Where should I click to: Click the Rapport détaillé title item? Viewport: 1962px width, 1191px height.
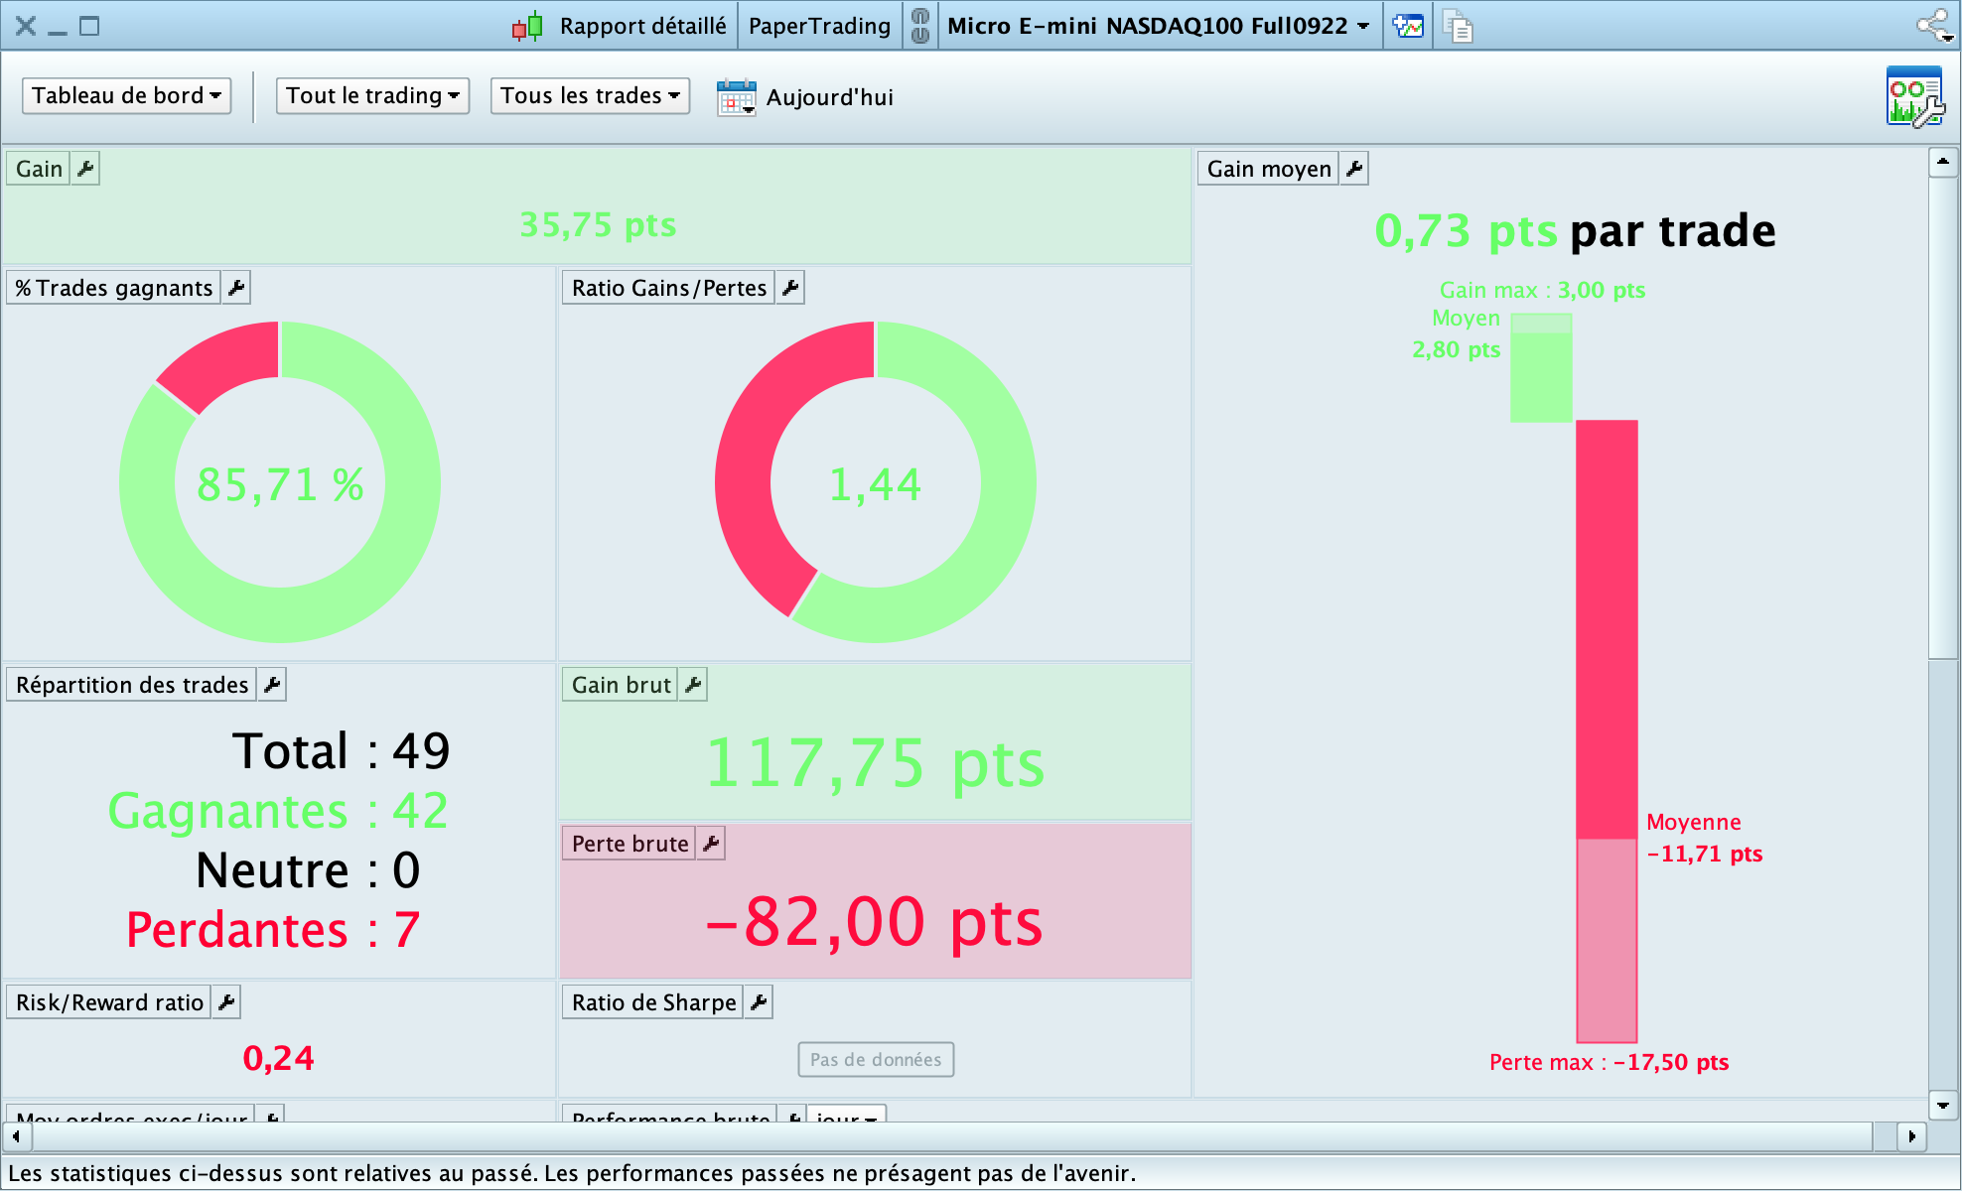641,26
